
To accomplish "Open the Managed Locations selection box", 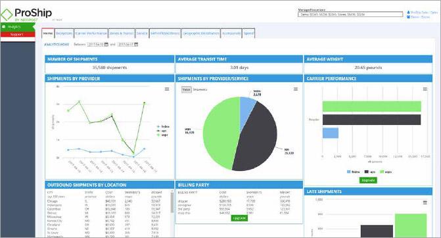I will click(350, 14).
